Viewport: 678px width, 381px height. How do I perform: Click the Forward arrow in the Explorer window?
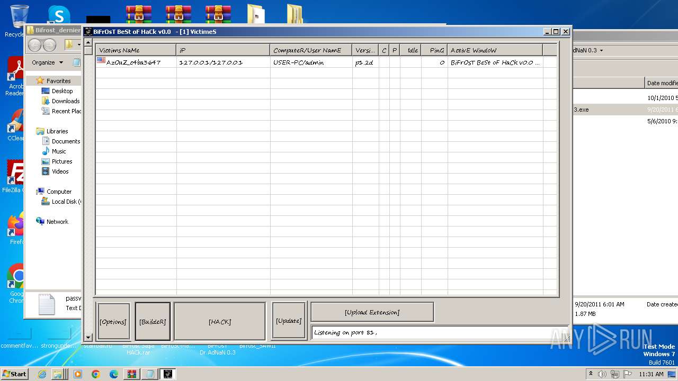(49, 46)
